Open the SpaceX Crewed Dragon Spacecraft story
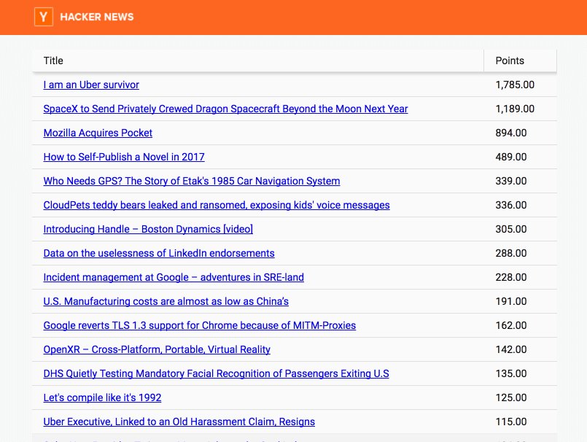This screenshot has height=442, width=587. click(225, 109)
